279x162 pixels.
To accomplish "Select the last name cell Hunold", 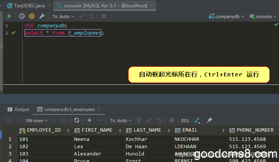I will (x=149, y=154).
